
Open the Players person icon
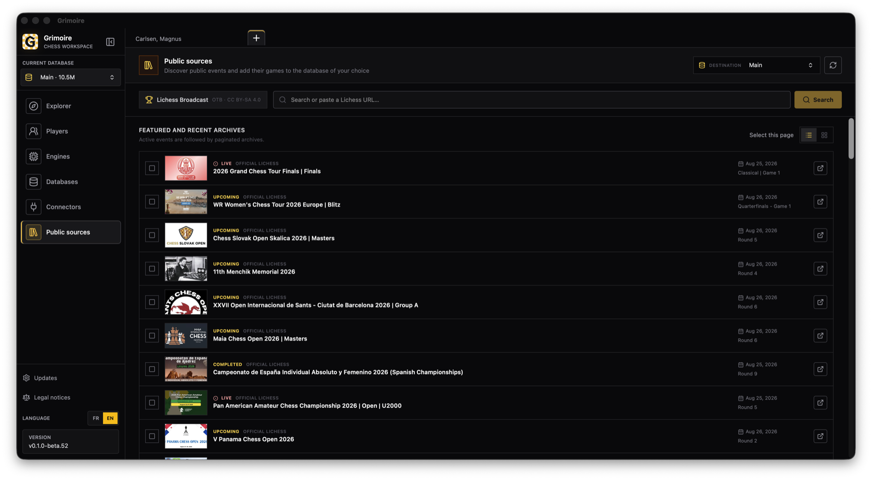click(x=34, y=131)
